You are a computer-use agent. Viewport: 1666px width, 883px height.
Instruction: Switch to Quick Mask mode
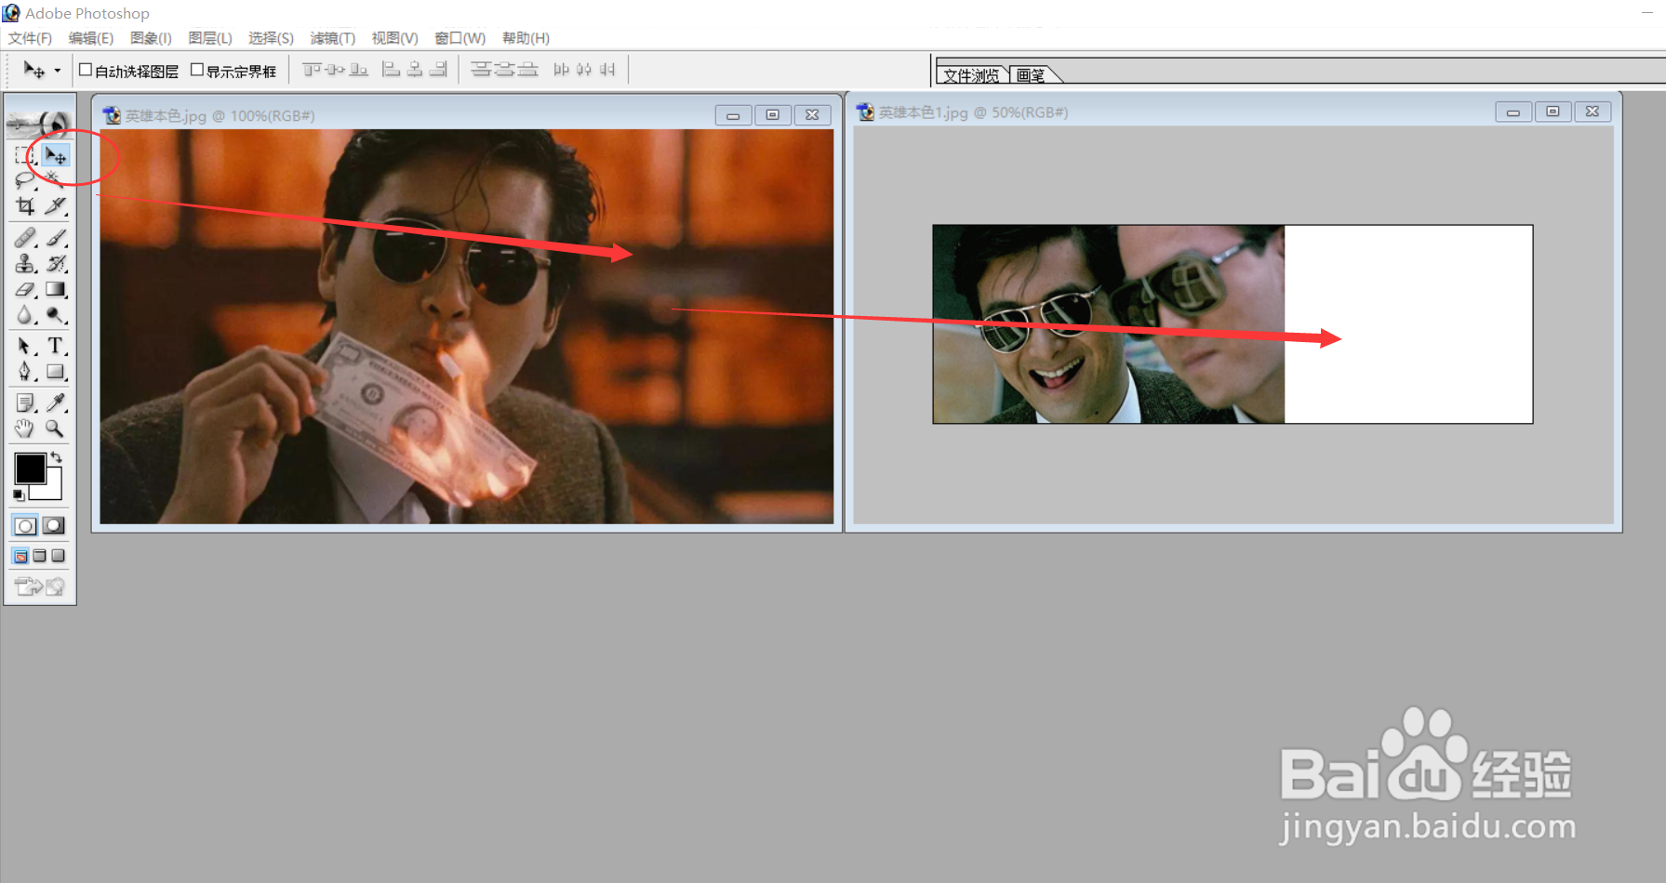(54, 526)
